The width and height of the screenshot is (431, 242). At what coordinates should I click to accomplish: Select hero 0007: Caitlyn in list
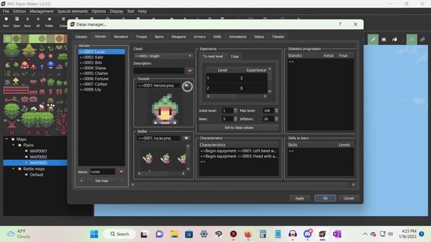[102, 84]
